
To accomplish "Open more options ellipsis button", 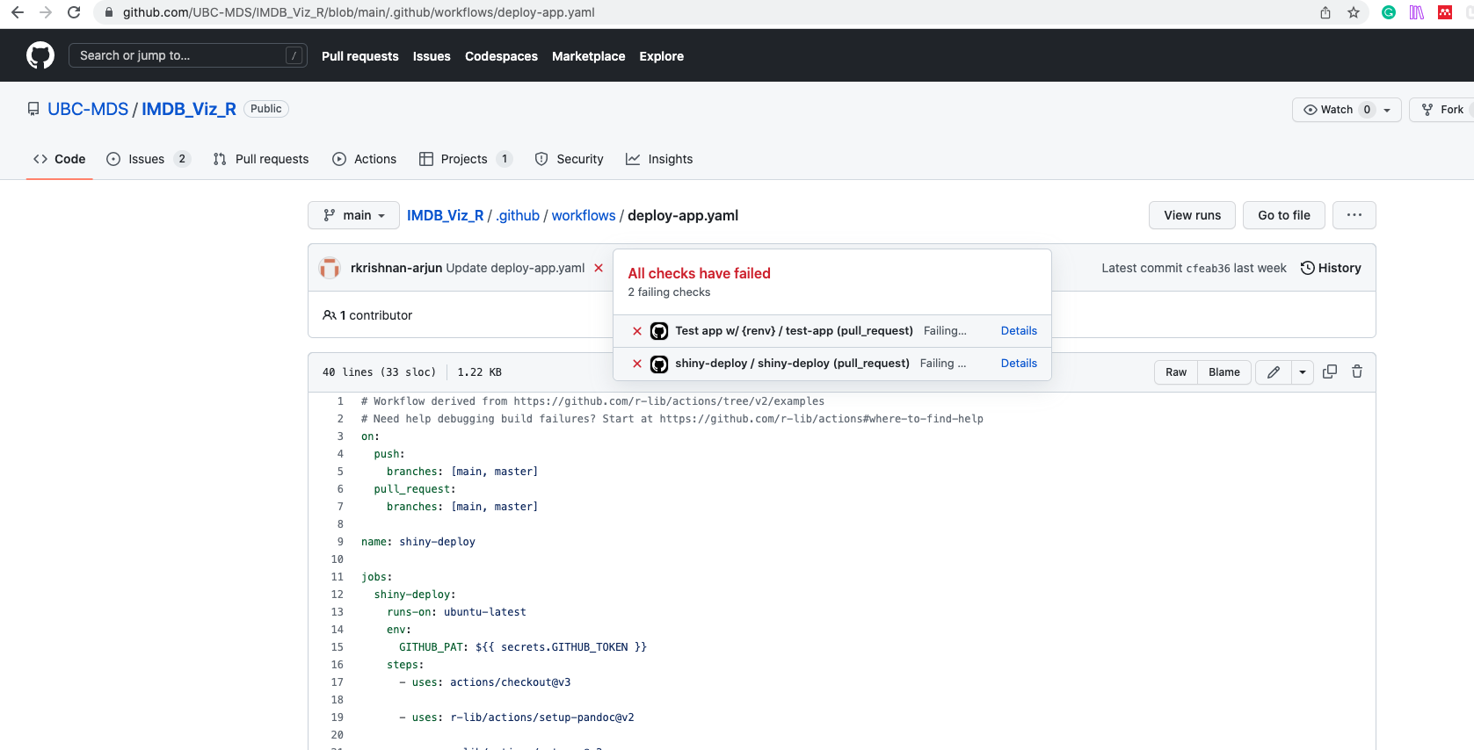I will [1354, 215].
